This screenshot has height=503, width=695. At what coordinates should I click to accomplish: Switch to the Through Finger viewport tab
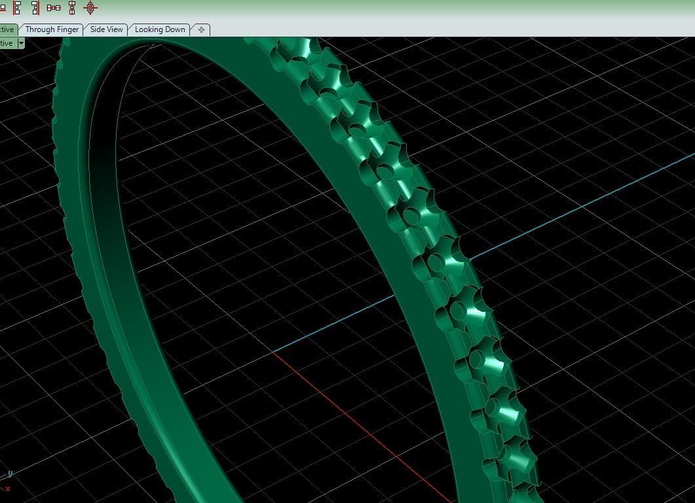coord(52,29)
